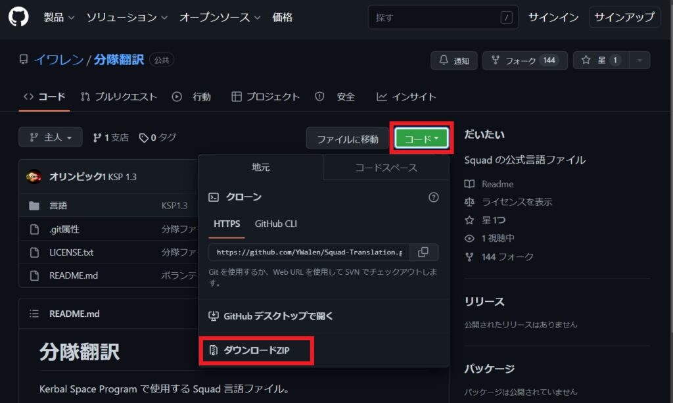Click the KSP1.3 message on the 言語 row
The image size is (673, 403).
(174, 206)
